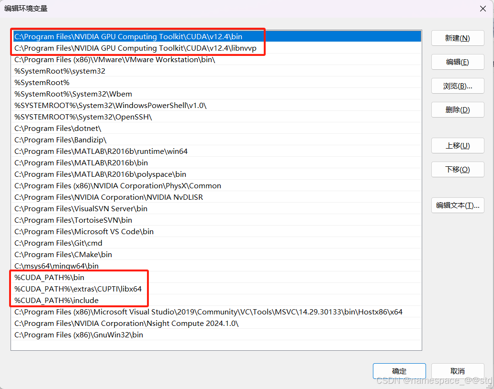Select the GnuWin32\bin entry
This screenshot has width=494, height=389.
click(x=216, y=335)
